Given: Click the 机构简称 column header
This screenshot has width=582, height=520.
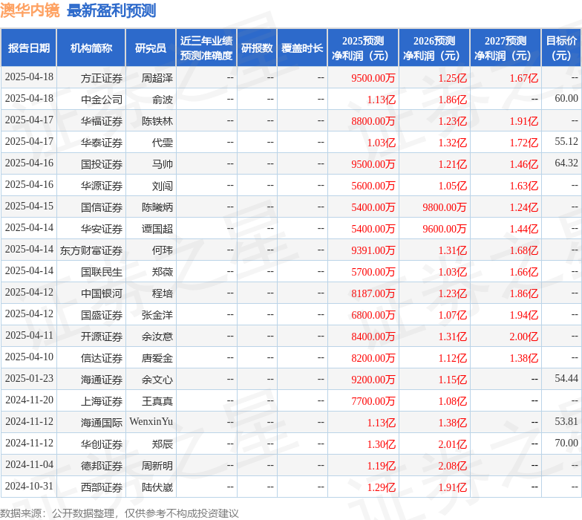Looking at the screenshot, I should (91, 48).
